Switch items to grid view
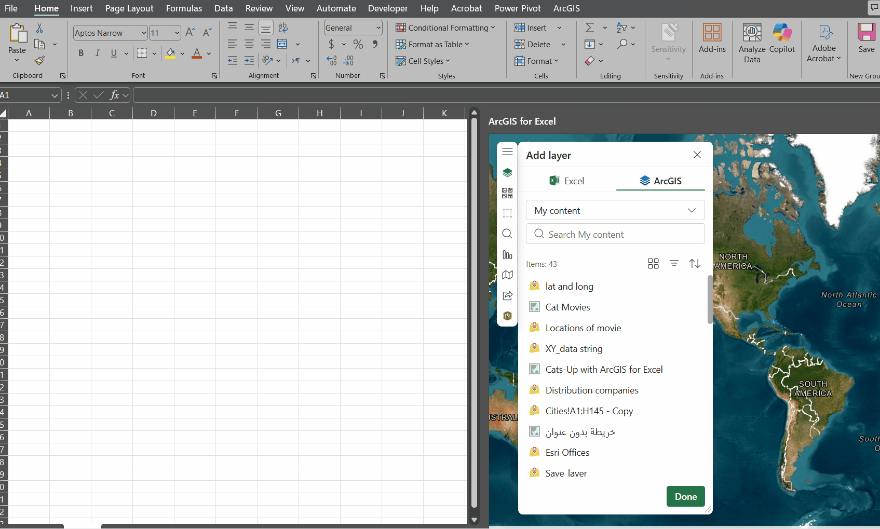 653,264
